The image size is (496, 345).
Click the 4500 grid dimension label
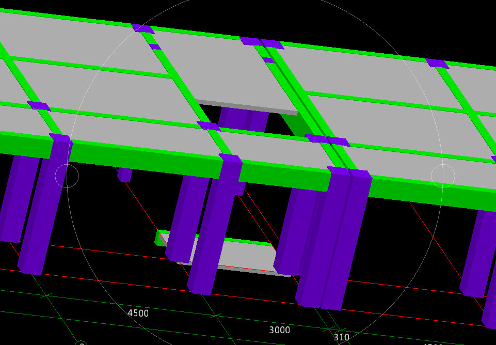point(138,313)
